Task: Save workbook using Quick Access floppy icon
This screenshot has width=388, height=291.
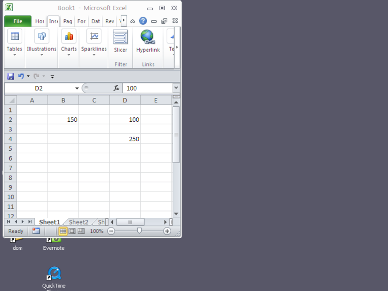Action: pyautogui.click(x=11, y=76)
